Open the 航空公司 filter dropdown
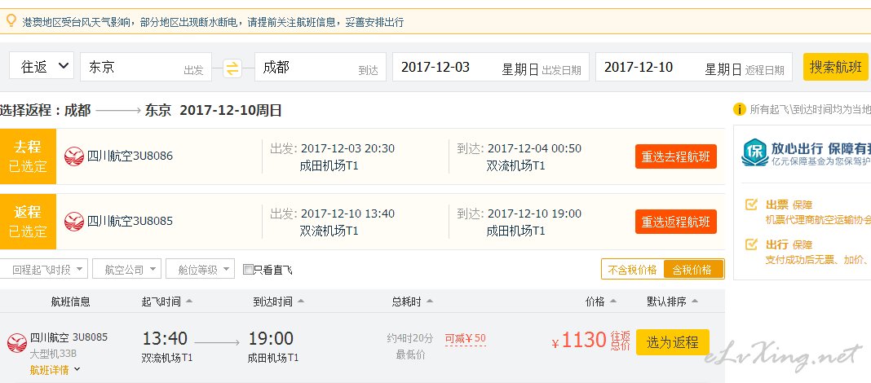Viewport: 871px width, 383px height. 126,269
